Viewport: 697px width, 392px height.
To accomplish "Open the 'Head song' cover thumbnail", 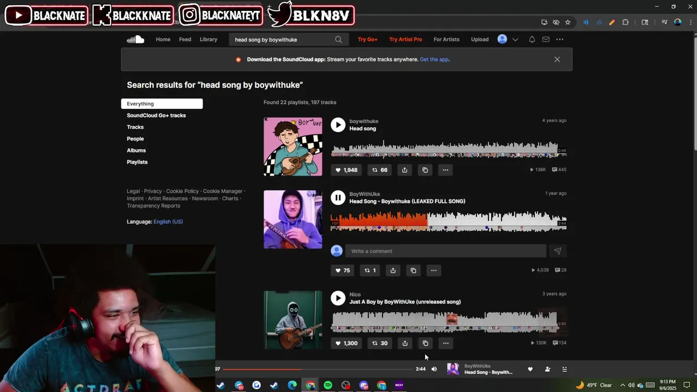I will pos(293,146).
